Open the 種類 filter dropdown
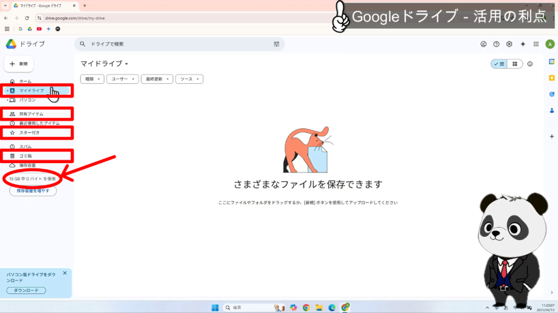The height and width of the screenshot is (313, 558). click(92, 79)
